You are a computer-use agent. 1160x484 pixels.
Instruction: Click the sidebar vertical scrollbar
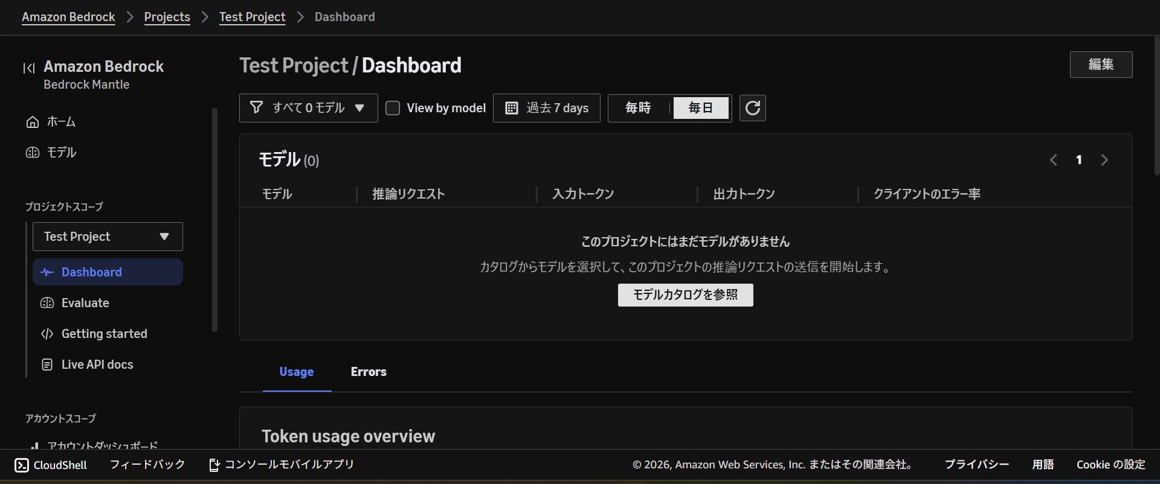[x=214, y=220]
